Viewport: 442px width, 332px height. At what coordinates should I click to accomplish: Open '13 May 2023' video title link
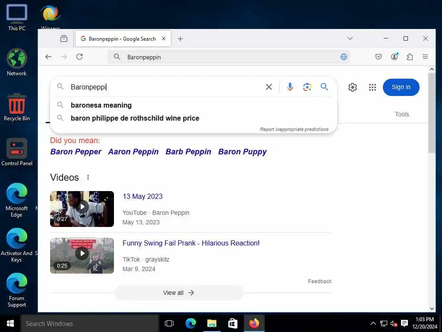[x=142, y=197]
